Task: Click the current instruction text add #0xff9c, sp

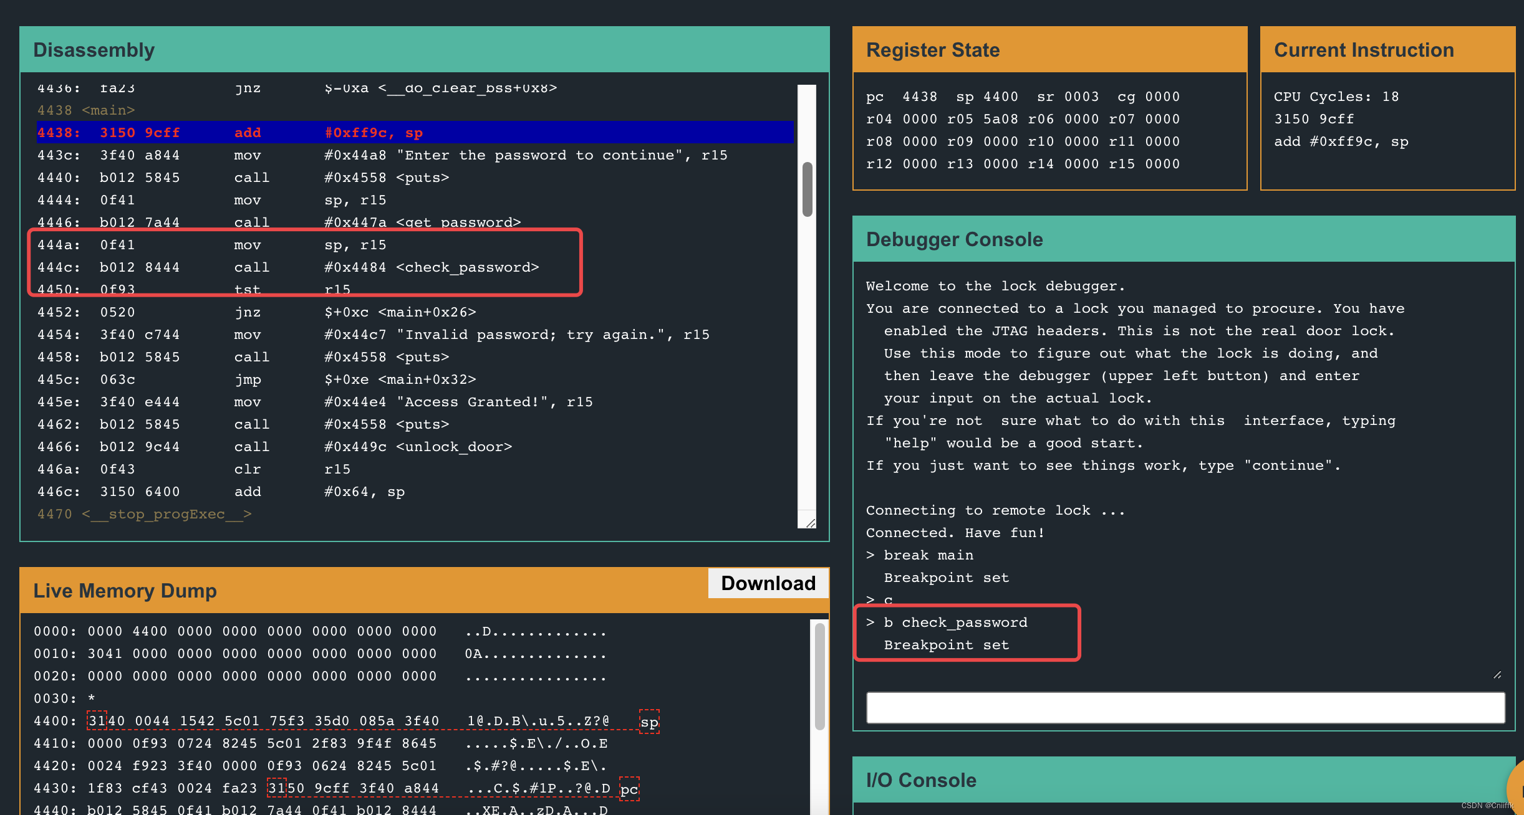Action: 1341,141
